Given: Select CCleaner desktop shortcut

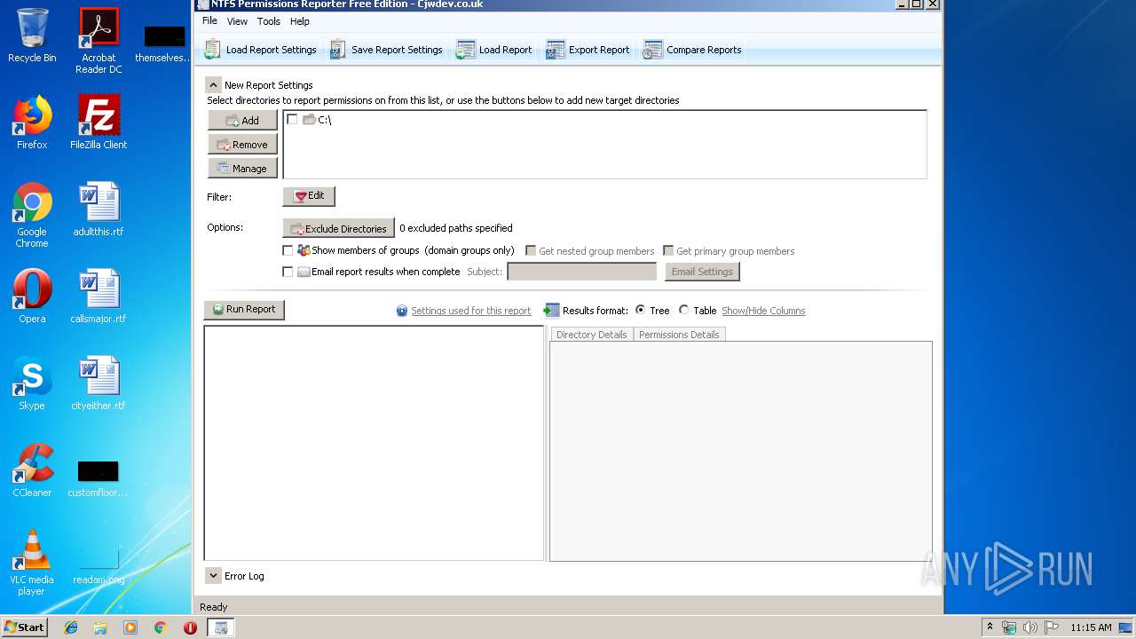Looking at the screenshot, I should click(x=32, y=470).
